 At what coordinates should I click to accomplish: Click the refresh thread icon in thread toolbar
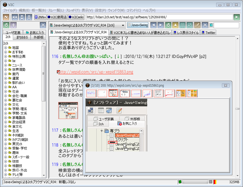(x=169, y=25)
